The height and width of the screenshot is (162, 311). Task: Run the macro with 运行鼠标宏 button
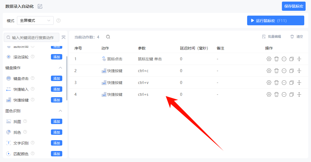275,20
